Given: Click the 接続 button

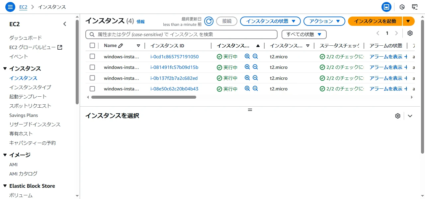Looking at the screenshot, I should point(227,21).
